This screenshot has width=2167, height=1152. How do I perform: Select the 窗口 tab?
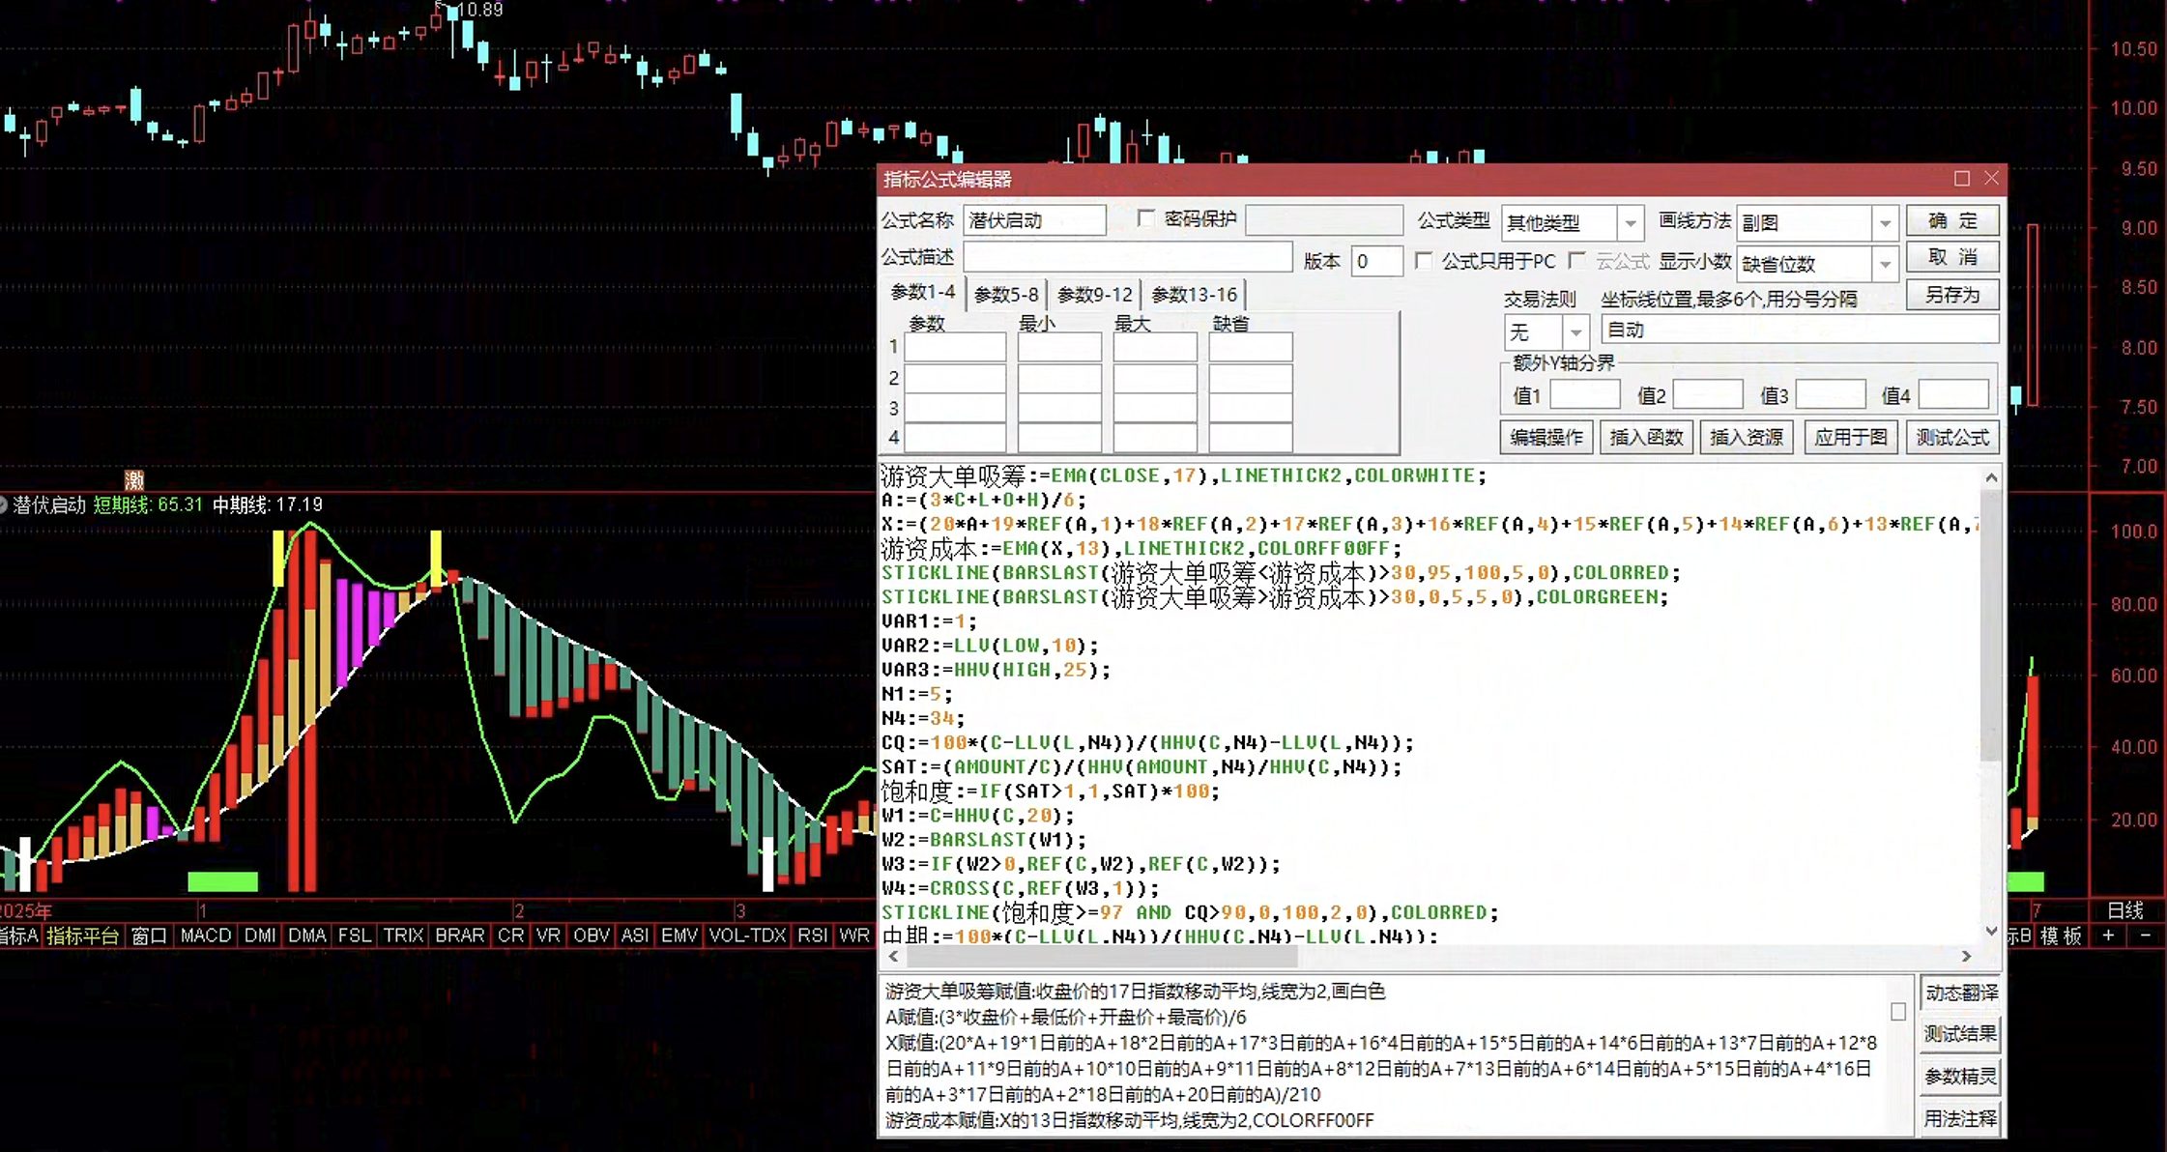[150, 936]
